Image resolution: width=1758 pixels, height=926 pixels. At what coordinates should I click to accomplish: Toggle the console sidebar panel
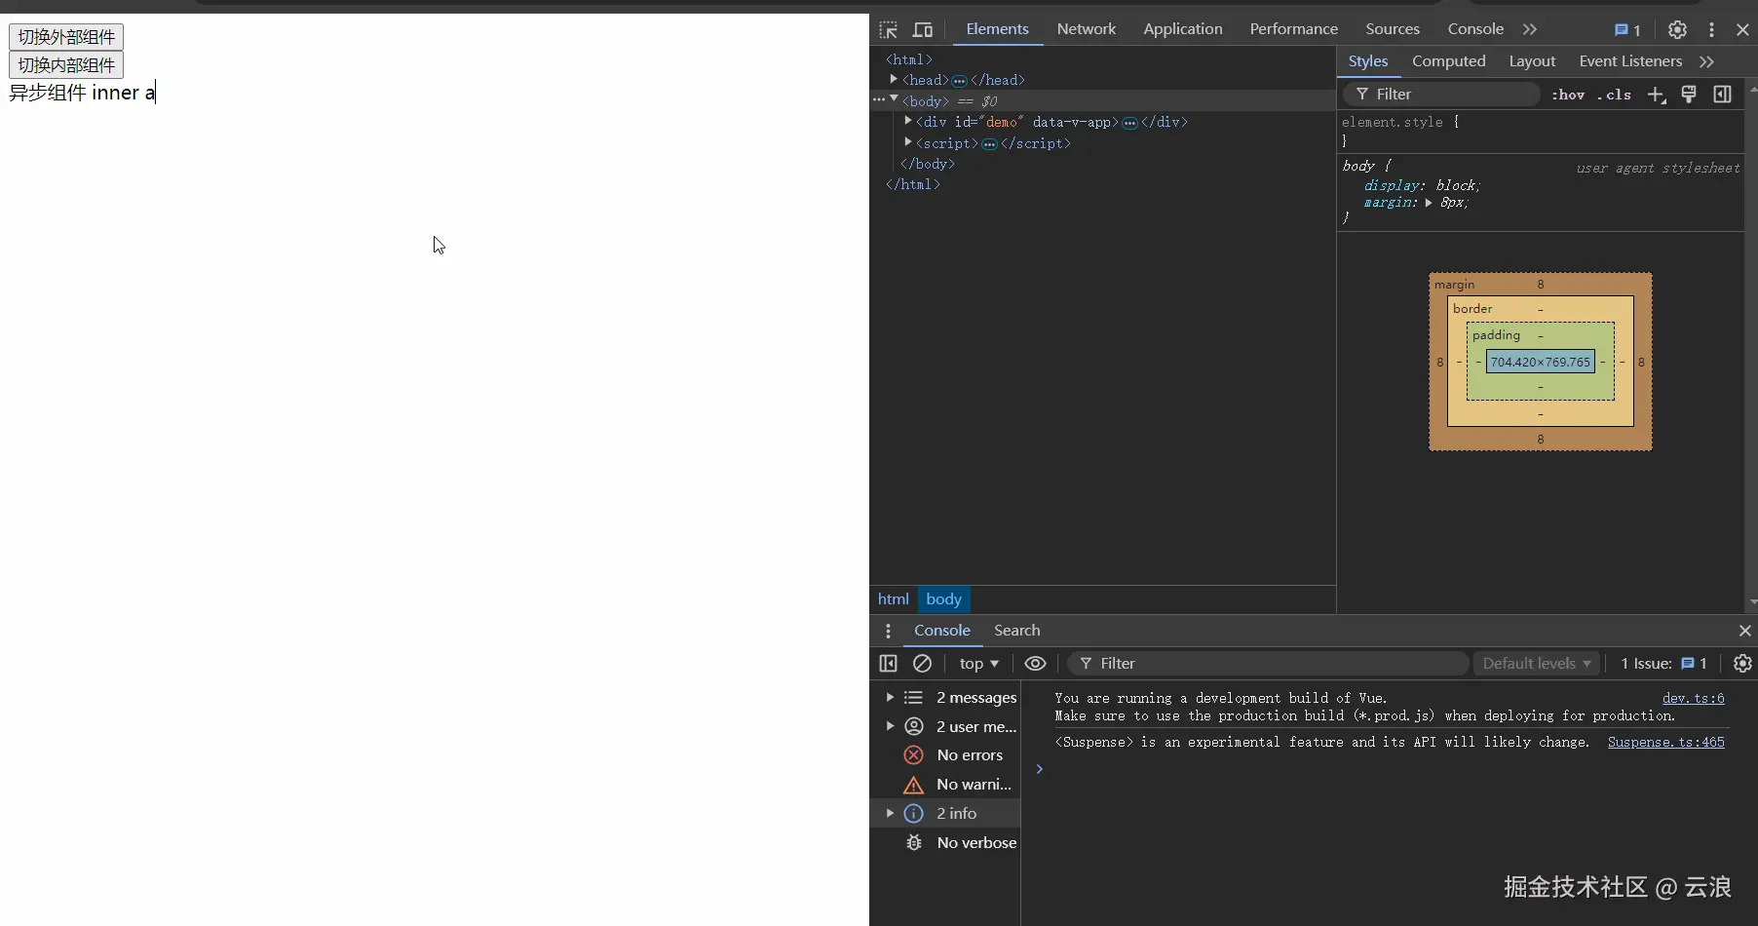(888, 664)
